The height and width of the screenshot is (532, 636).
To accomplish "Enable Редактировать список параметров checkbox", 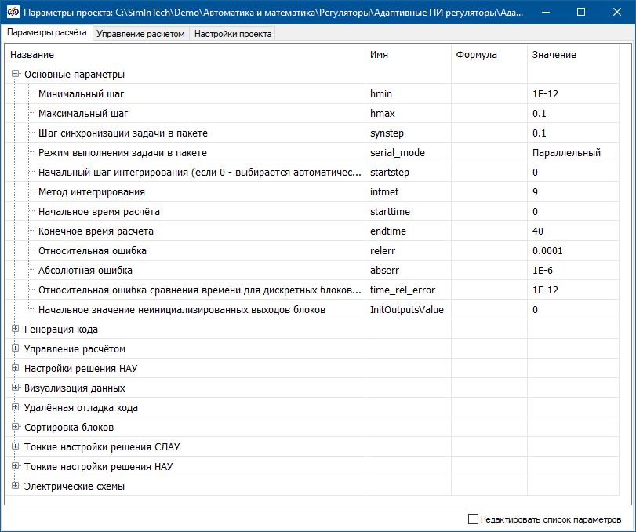I will pos(473,519).
